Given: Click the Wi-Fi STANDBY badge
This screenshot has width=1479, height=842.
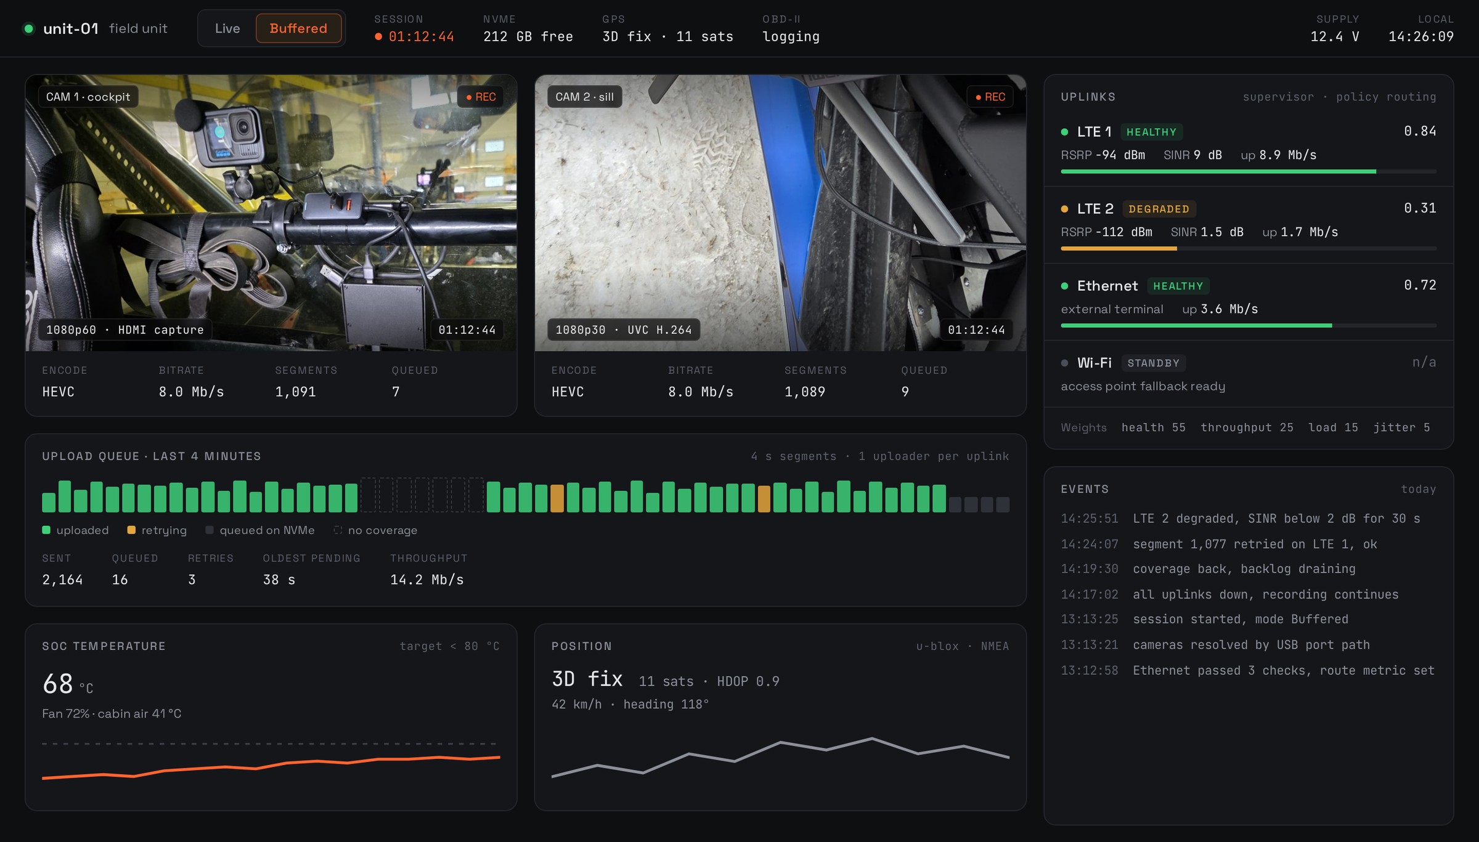Looking at the screenshot, I should 1153,363.
